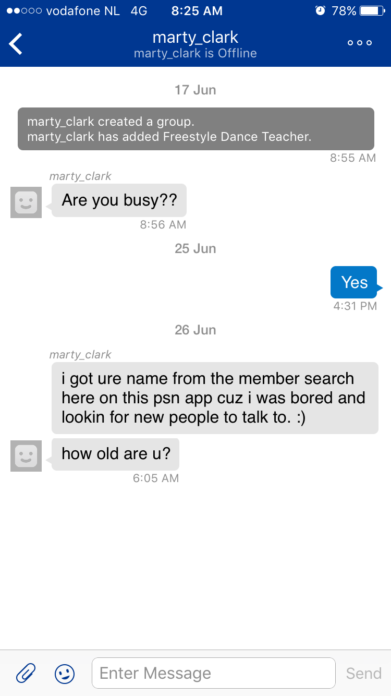Tap sender name above "Are you busy??"
Screen dimensions: 391x696
tap(80, 176)
